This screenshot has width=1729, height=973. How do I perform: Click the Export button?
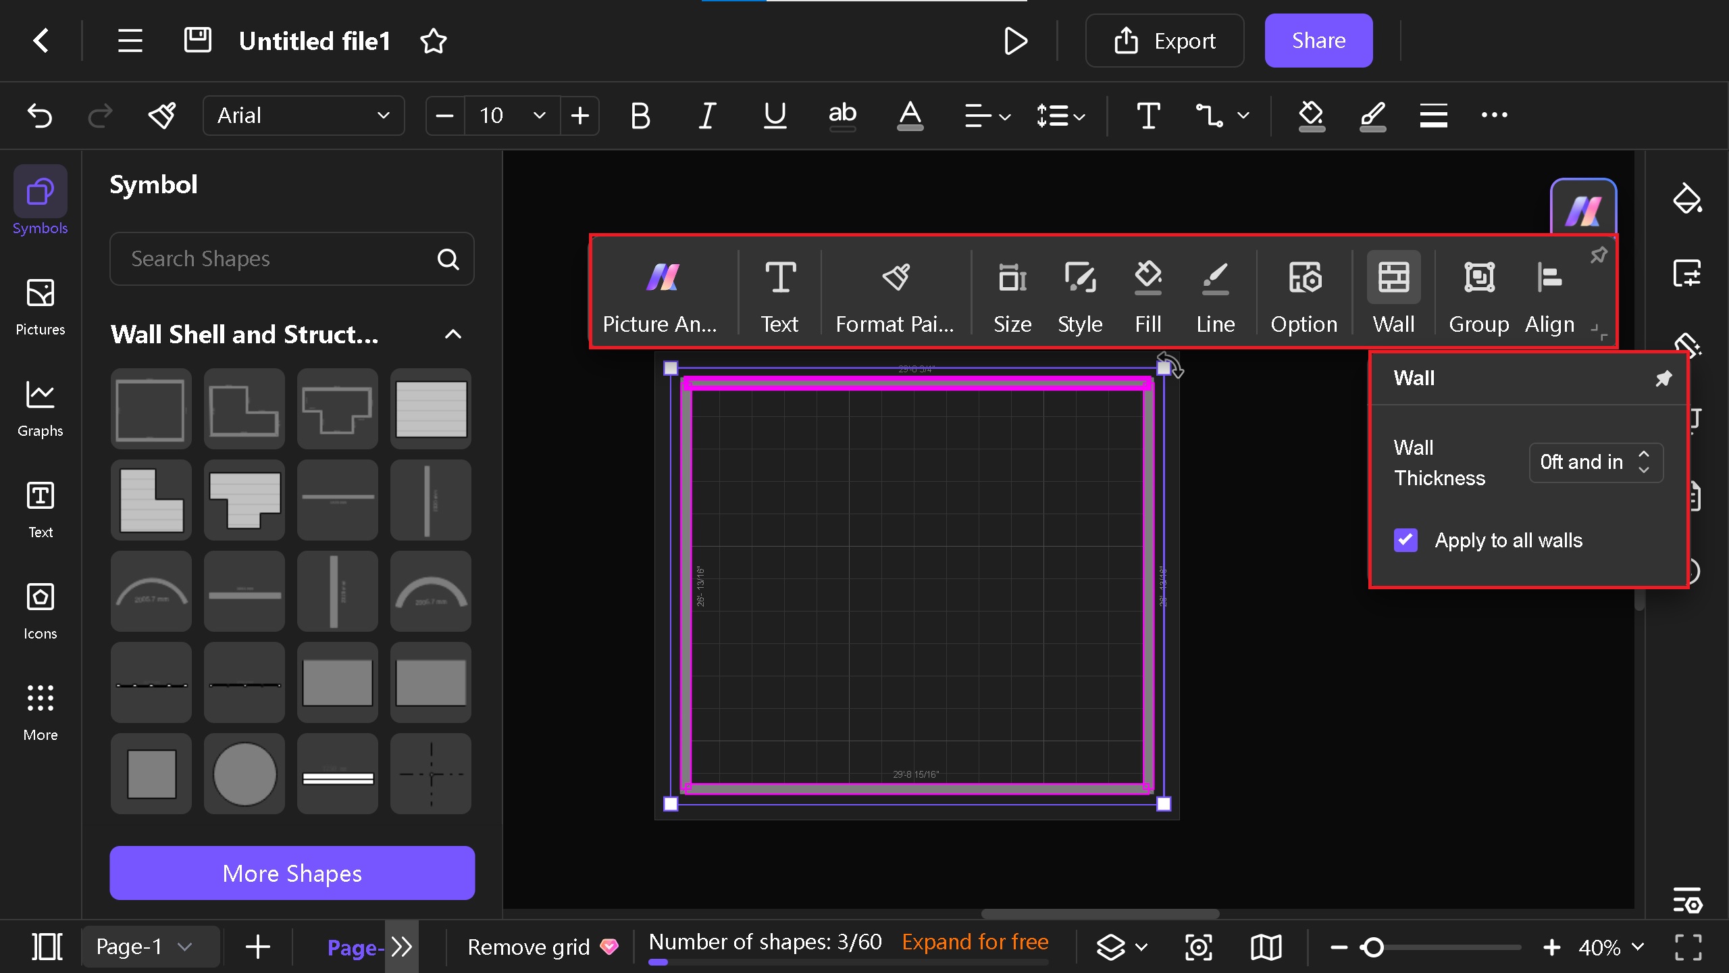pyautogui.click(x=1164, y=41)
